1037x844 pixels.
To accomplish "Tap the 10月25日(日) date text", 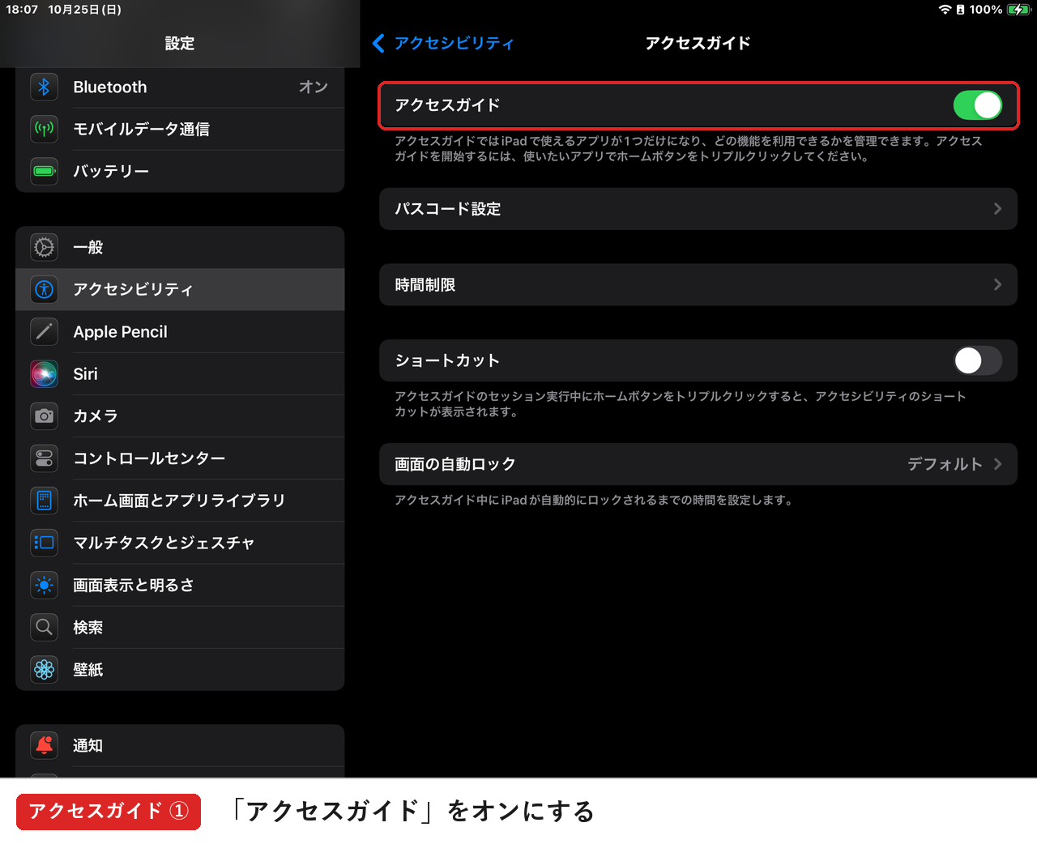I will point(85,10).
